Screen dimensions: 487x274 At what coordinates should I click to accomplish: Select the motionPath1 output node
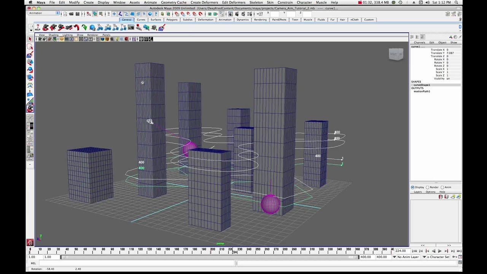422,91
